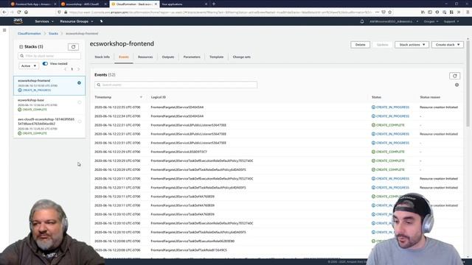Viewport: 472px width, 265px height.
Task: Open Create stack dropdown
Action: [448, 44]
